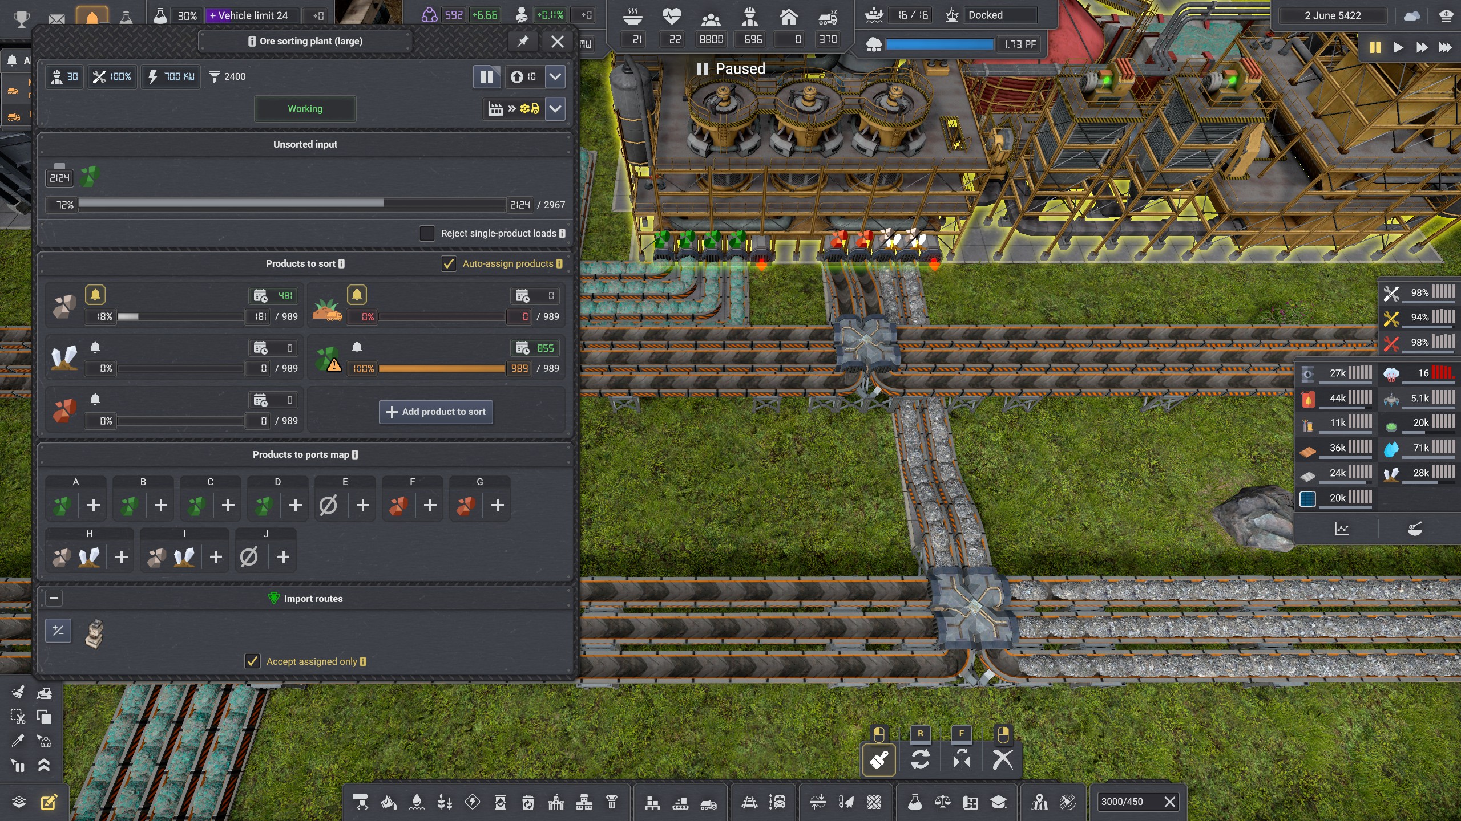1461x821 pixels.
Task: Click the green Working status button
Action: (x=305, y=109)
